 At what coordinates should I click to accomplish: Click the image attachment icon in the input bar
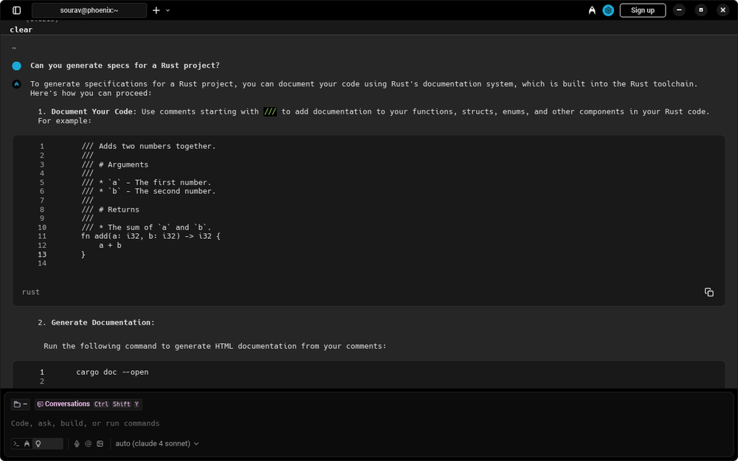tap(100, 443)
